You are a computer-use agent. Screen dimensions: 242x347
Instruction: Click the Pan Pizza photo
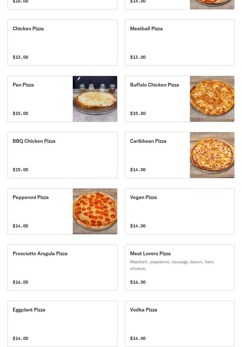tap(95, 99)
